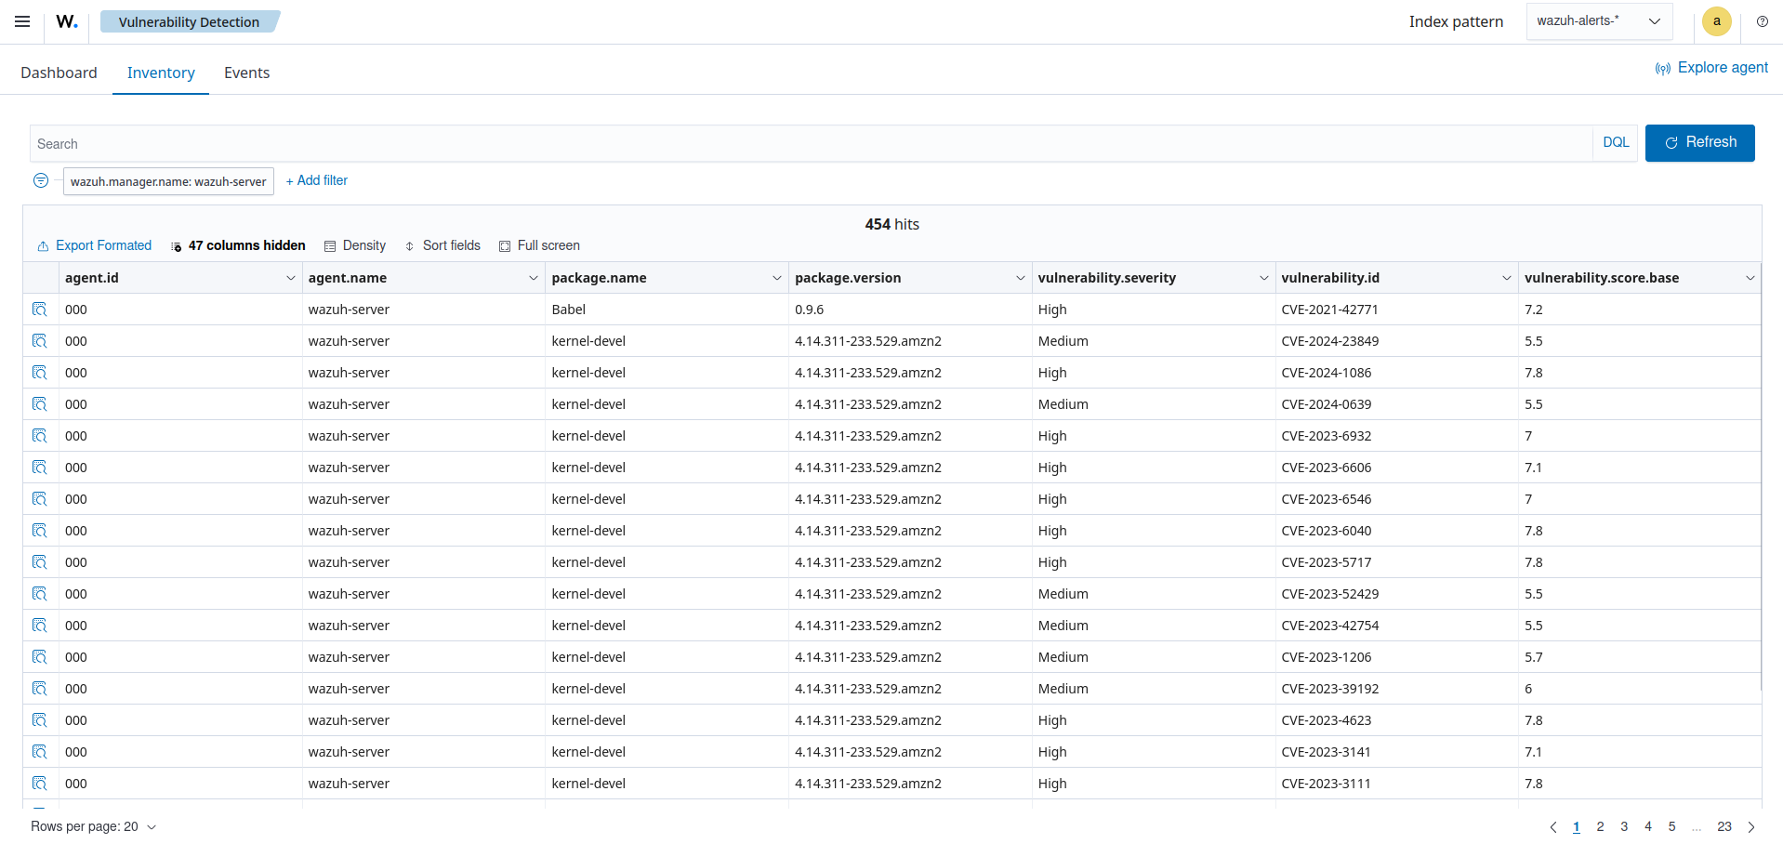Go to previous page arrow
This screenshot has height=857, width=1783.
point(1552,826)
